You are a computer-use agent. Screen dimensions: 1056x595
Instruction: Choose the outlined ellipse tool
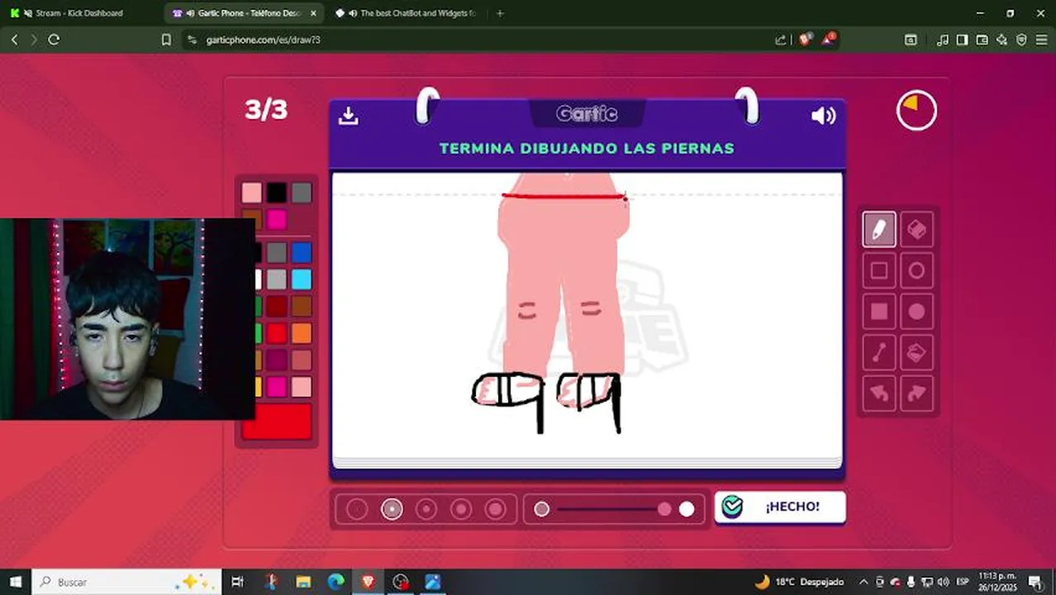[917, 270]
